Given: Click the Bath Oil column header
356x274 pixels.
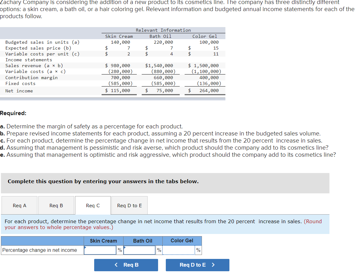Looking at the screenshot, I should [x=142, y=241].
